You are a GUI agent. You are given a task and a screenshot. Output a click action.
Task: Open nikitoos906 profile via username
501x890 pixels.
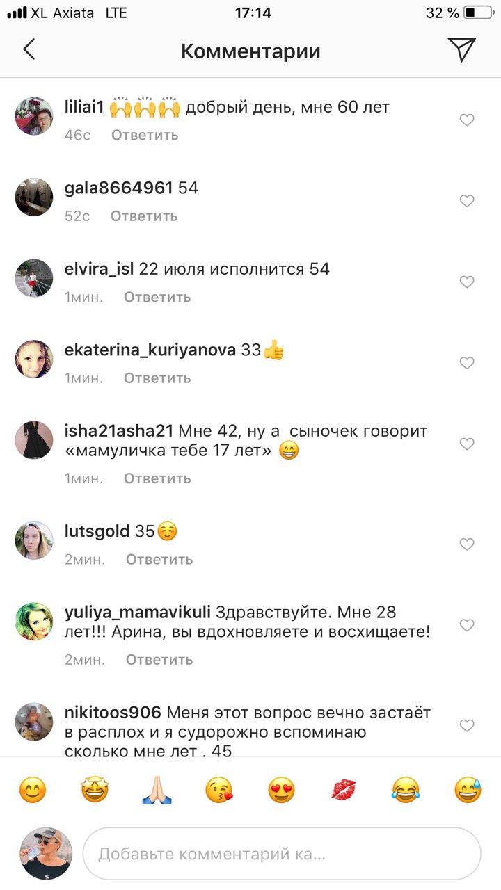tap(113, 713)
